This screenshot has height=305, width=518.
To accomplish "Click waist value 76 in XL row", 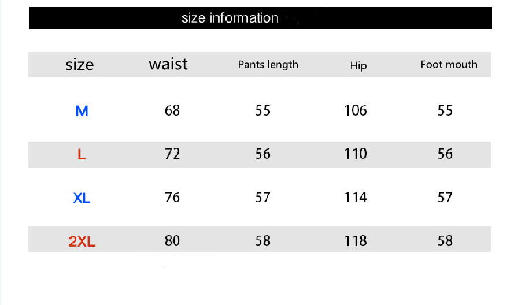I will tap(172, 198).
